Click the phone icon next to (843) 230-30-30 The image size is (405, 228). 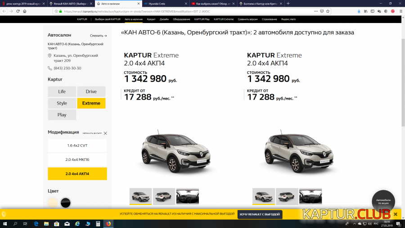point(50,68)
